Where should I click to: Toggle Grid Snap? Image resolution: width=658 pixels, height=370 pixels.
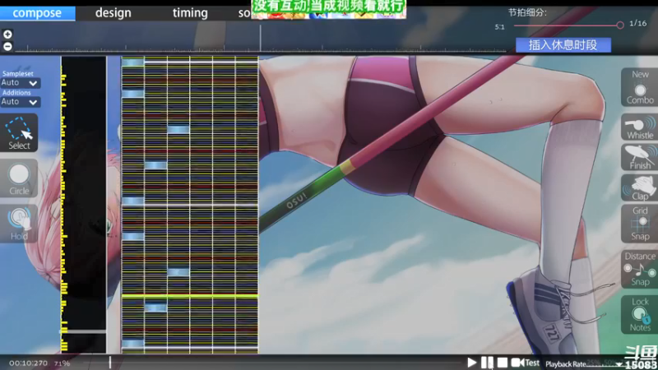(640, 224)
